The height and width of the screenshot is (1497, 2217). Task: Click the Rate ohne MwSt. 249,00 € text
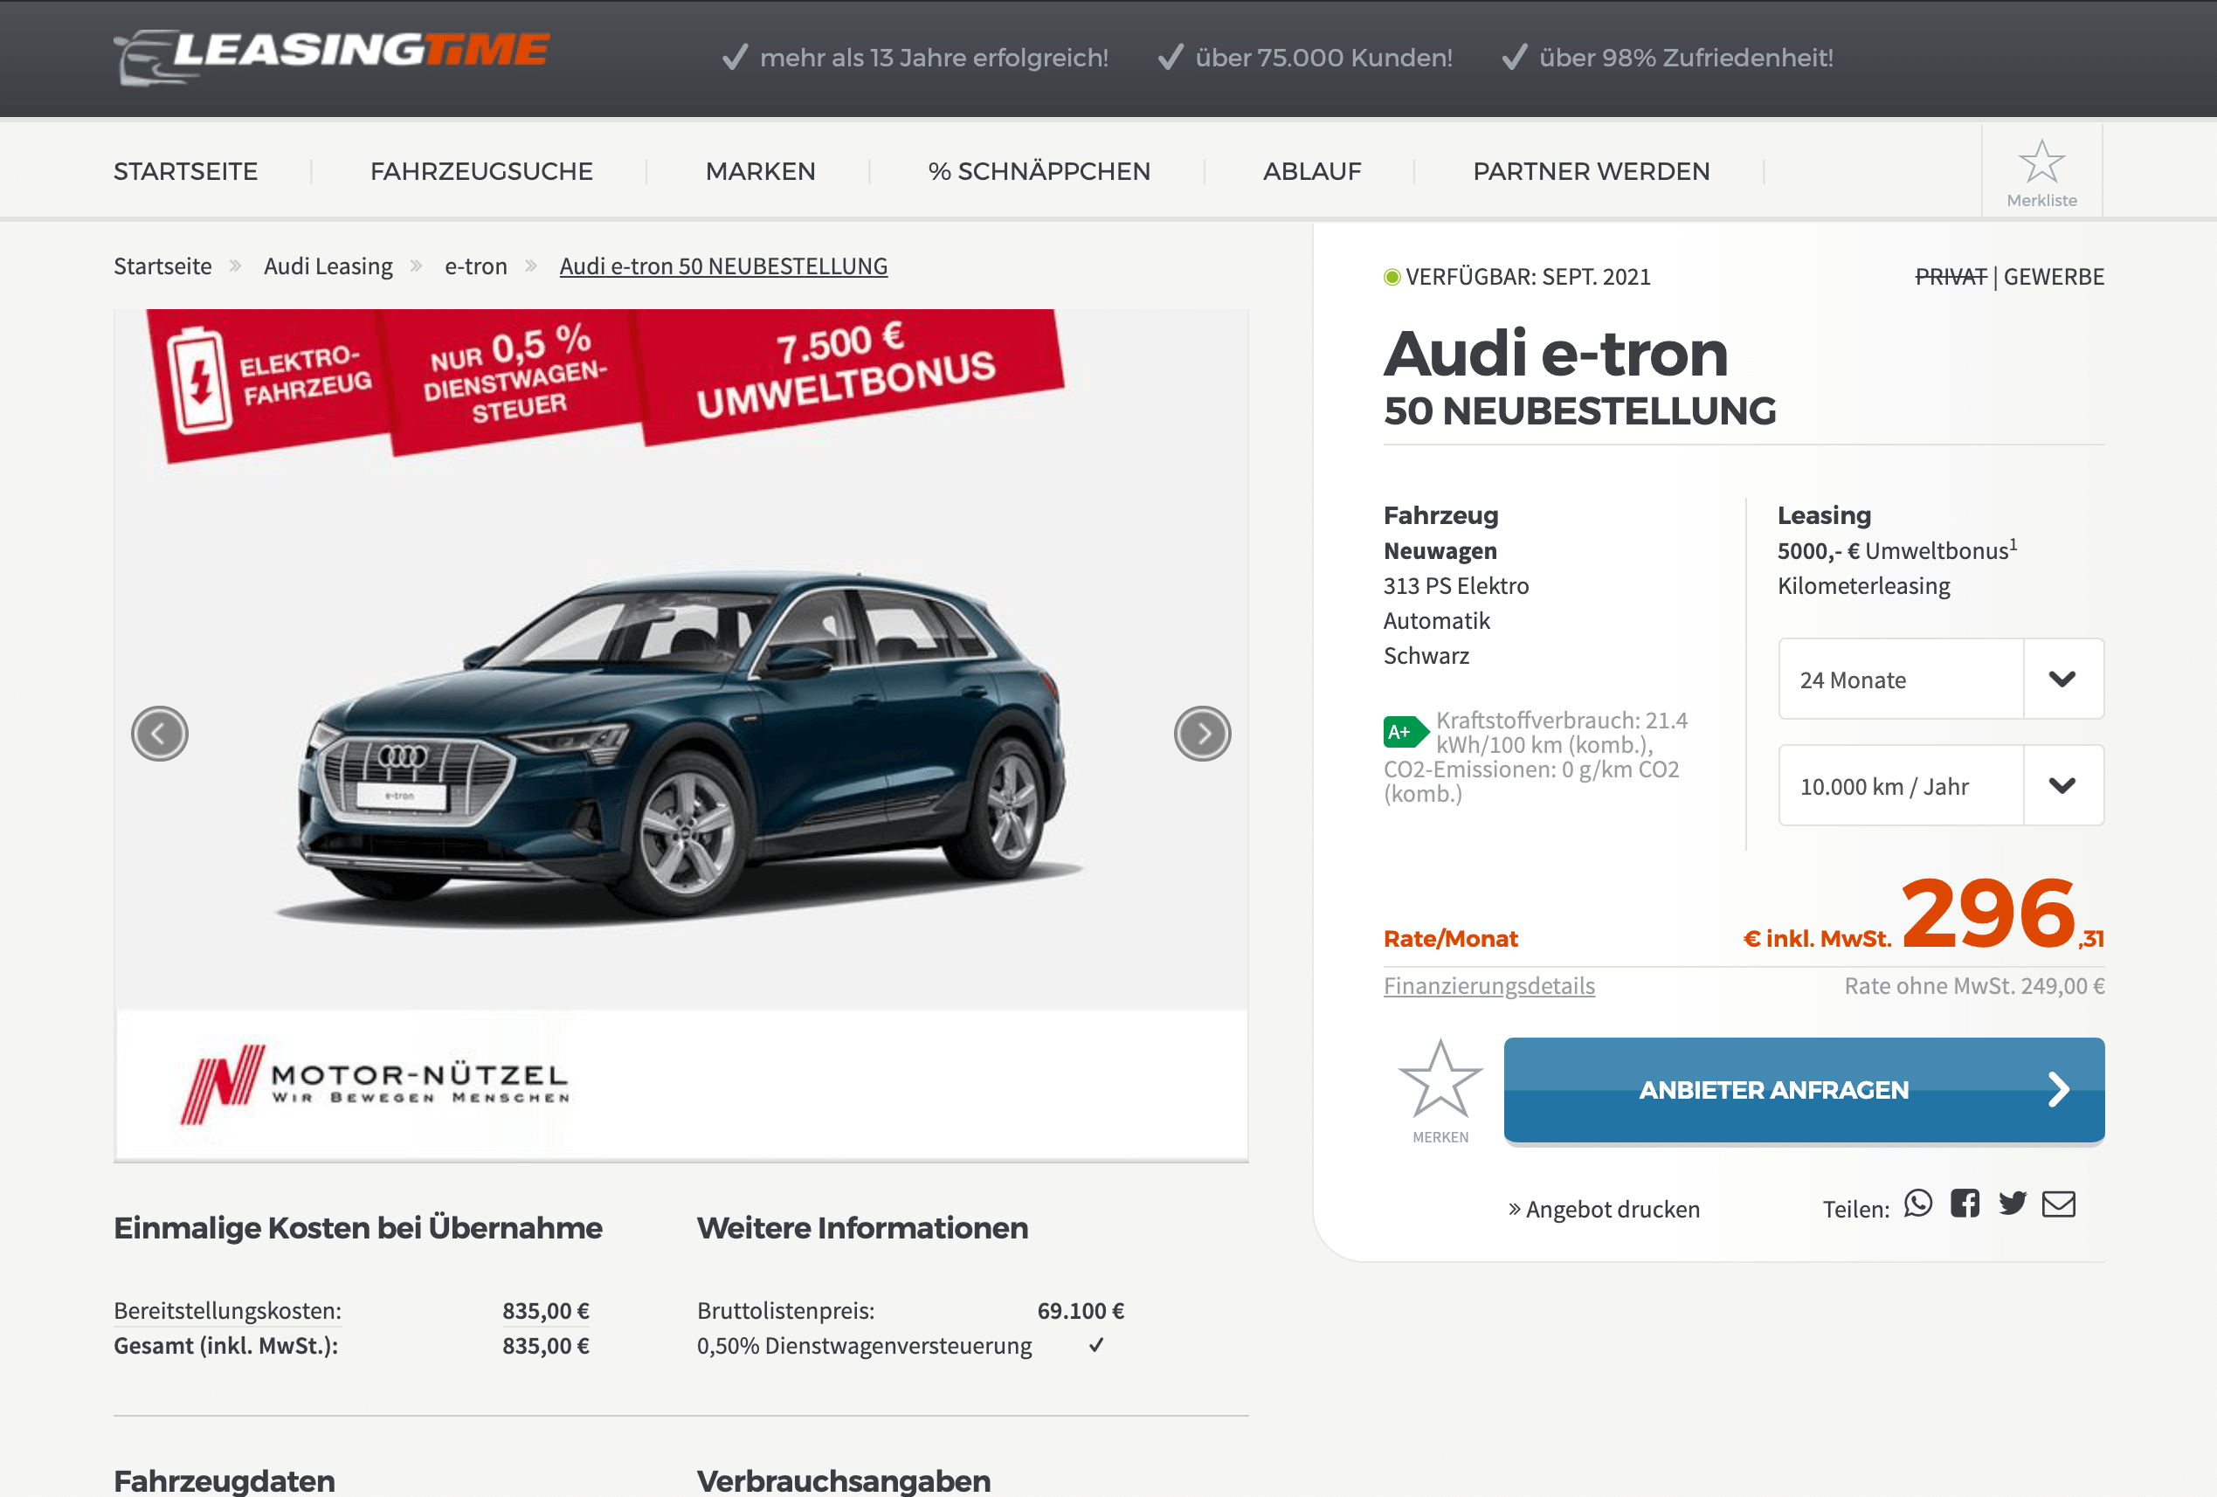click(1974, 985)
